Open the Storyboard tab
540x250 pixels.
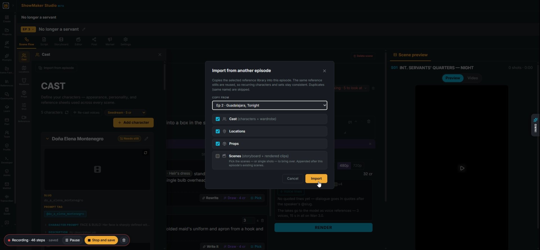click(x=61, y=41)
